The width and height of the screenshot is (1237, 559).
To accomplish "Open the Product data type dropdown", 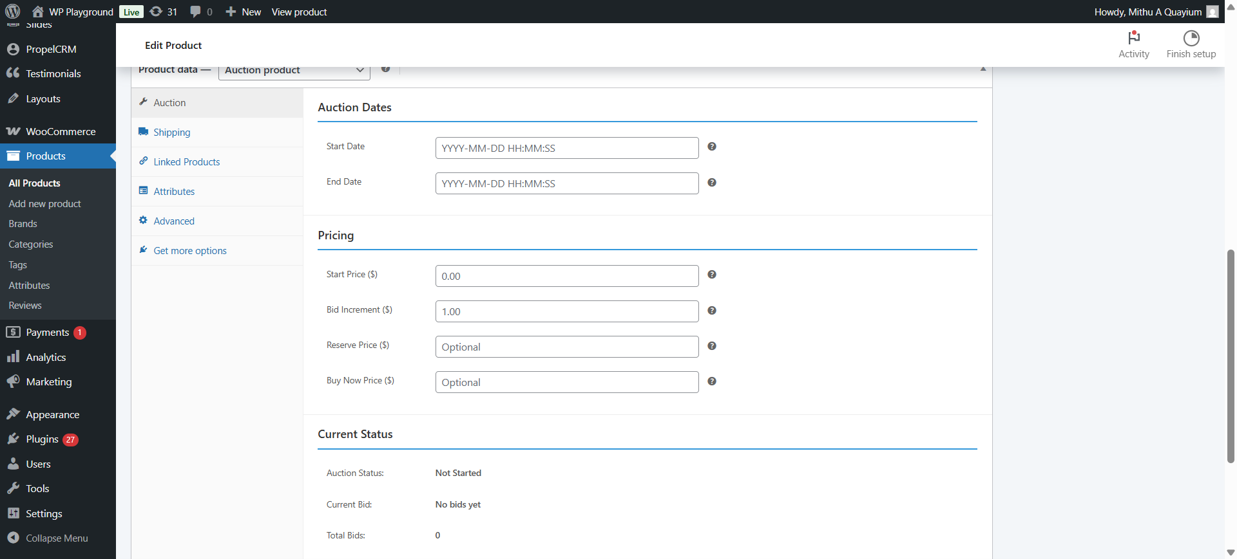I will (x=294, y=70).
